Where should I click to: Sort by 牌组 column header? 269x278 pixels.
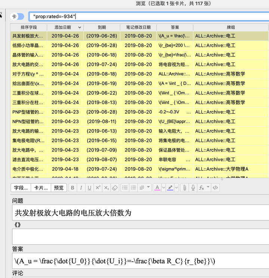231,27
